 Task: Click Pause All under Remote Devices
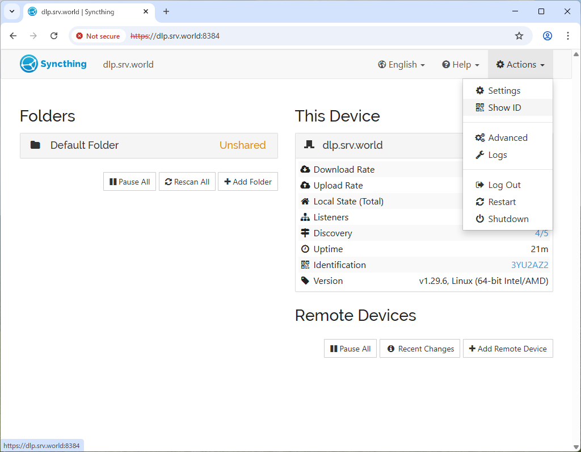[350, 349]
